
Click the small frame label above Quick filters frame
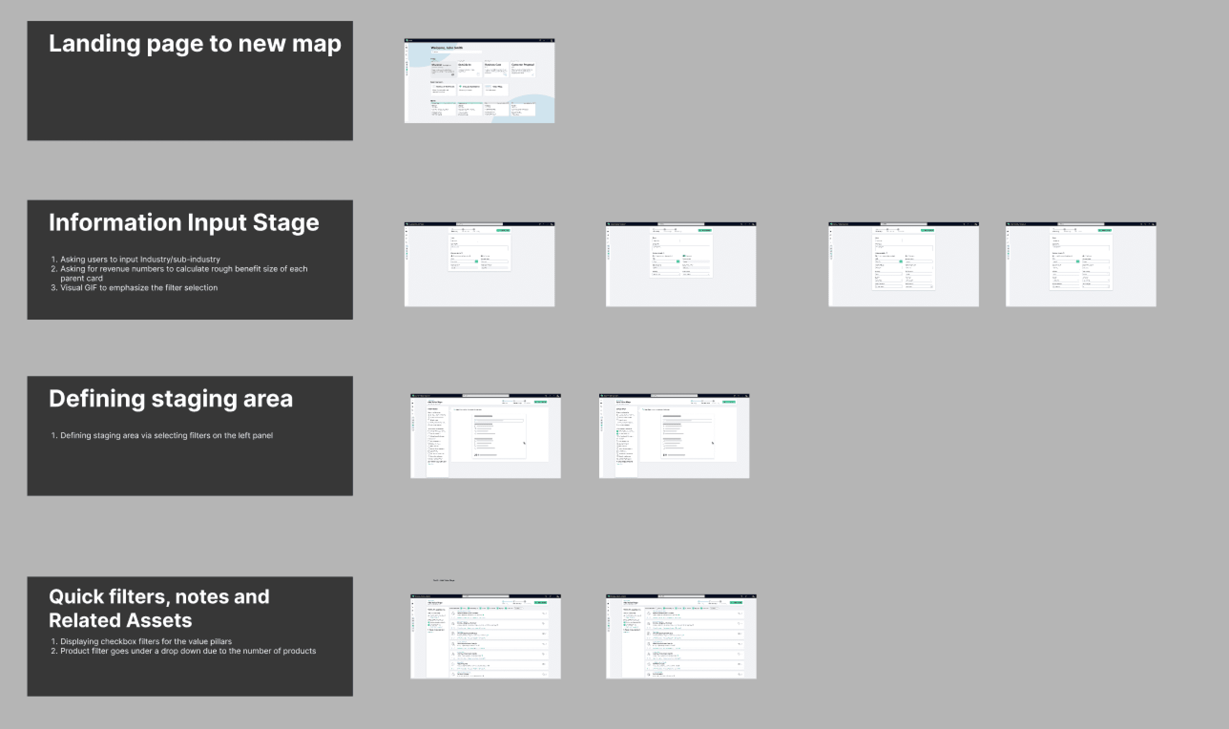coord(444,580)
